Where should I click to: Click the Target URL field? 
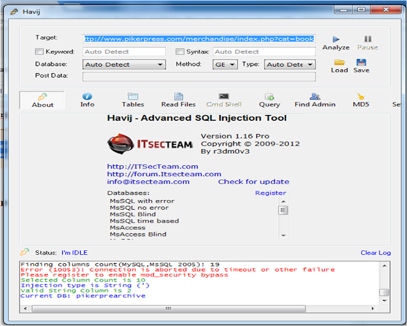point(199,39)
